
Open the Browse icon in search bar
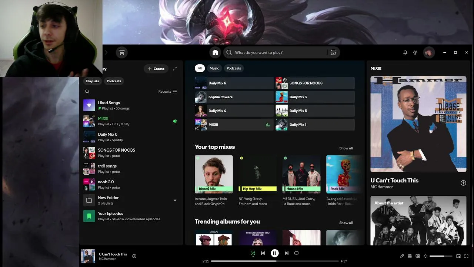(x=333, y=53)
